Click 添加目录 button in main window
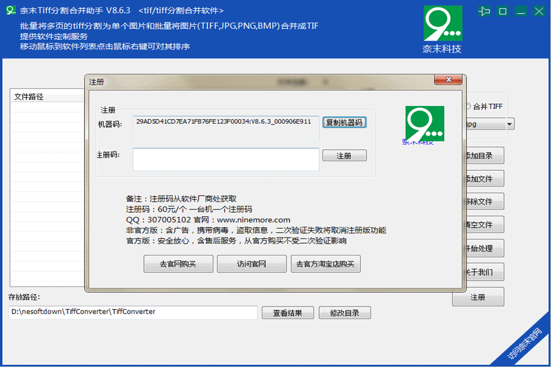 484,156
